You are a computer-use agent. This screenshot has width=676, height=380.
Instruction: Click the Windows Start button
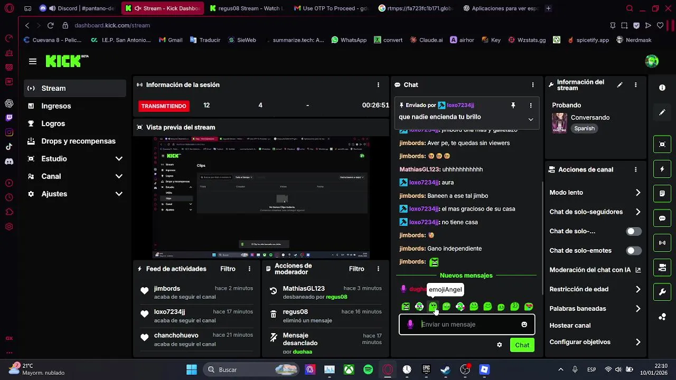[x=192, y=369]
